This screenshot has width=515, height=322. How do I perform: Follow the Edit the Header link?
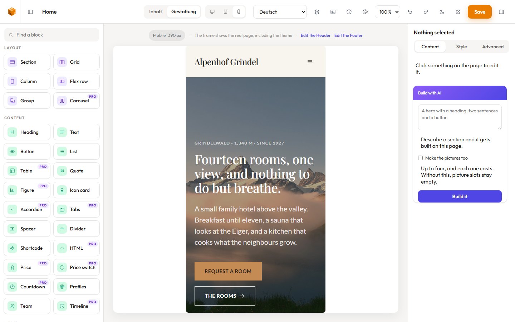[315, 35]
